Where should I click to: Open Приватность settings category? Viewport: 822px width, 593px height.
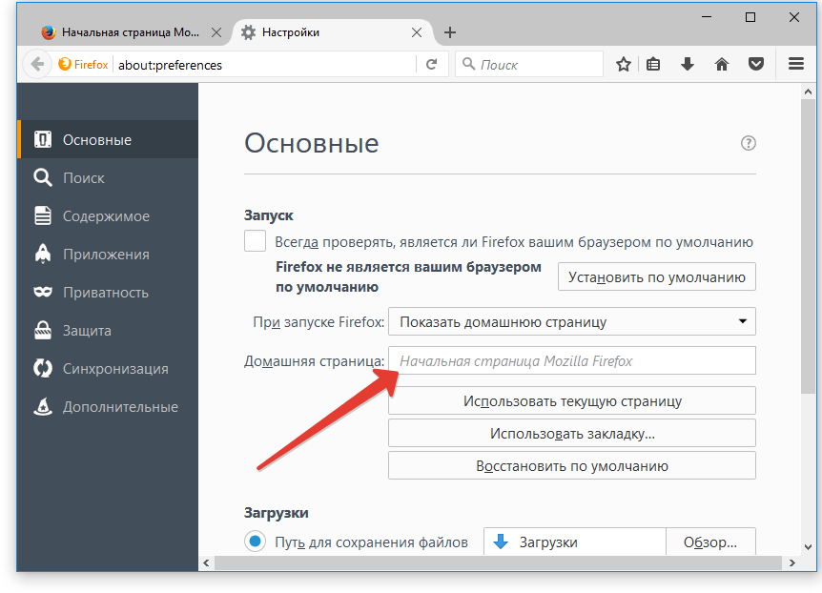109,293
